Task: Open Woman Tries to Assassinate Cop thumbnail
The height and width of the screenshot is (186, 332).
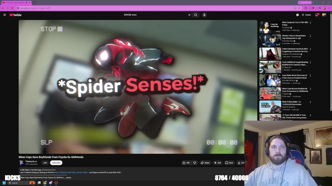Action: click(270, 40)
